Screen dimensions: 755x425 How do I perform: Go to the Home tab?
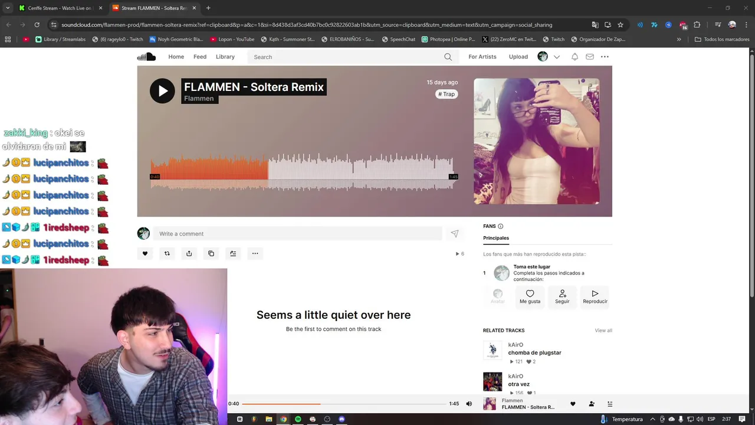point(176,57)
